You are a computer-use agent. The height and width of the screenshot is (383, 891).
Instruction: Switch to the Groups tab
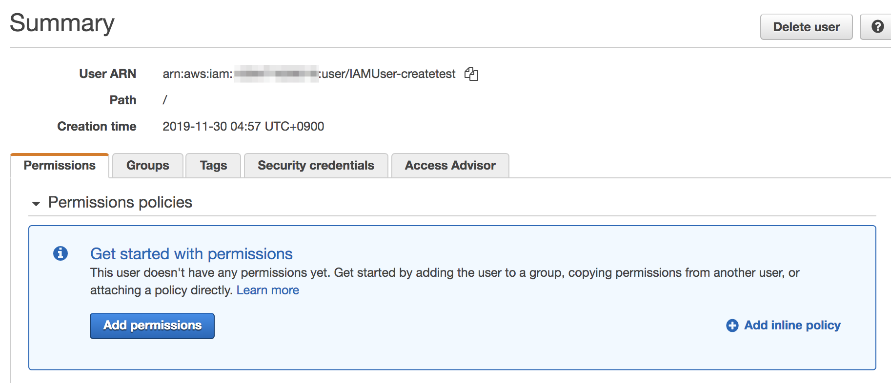pos(148,166)
